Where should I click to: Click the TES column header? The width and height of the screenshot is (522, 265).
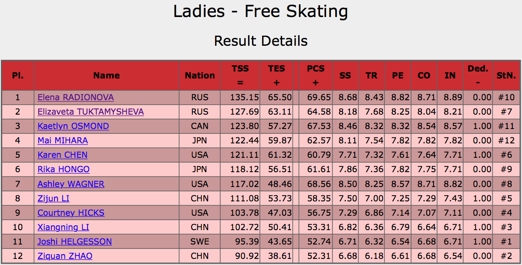click(x=276, y=76)
